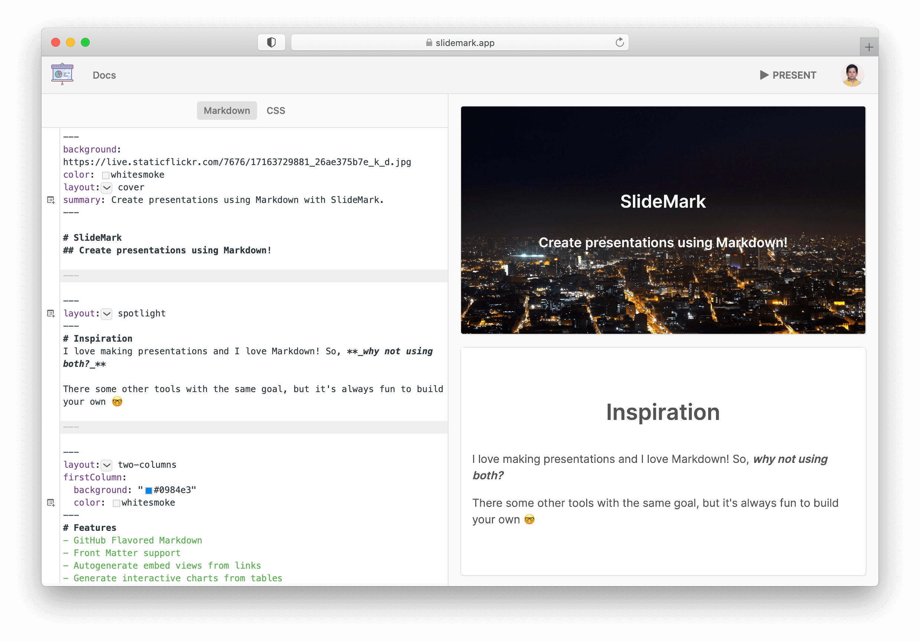
Task: Click the insert-slide icon beside the spotlight slide
Action: coord(51,314)
